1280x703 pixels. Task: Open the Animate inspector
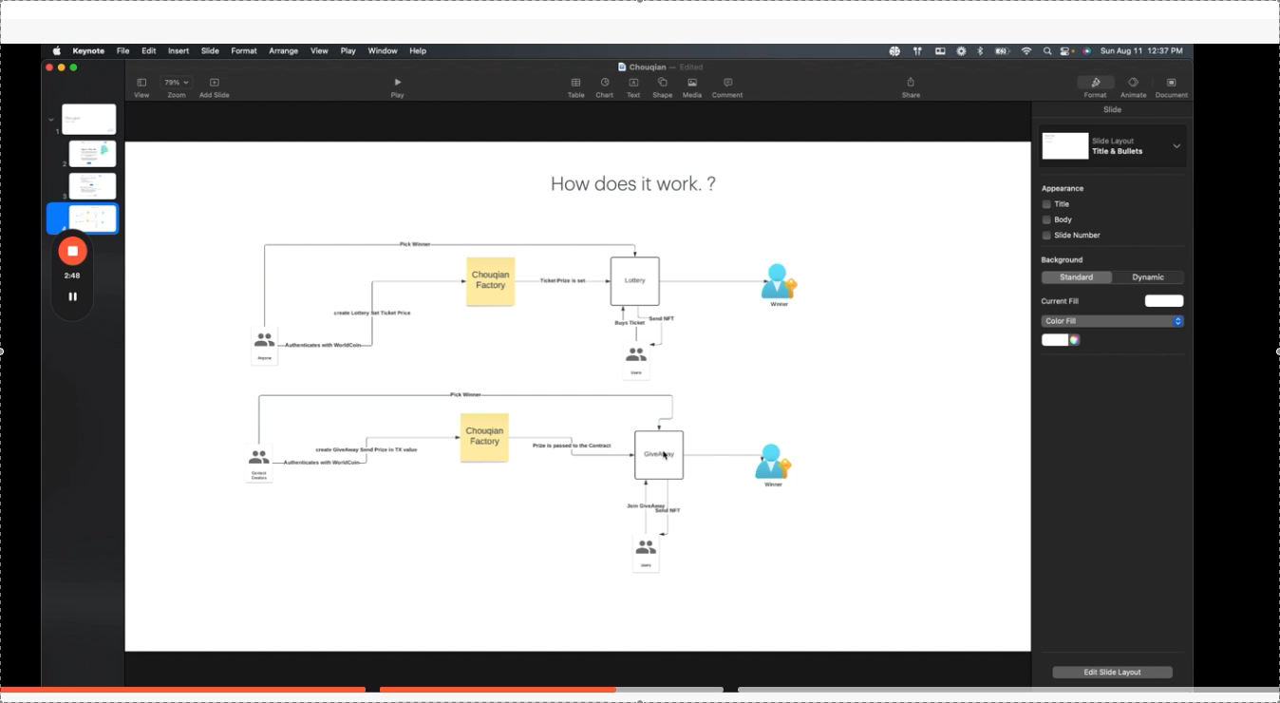(1133, 87)
